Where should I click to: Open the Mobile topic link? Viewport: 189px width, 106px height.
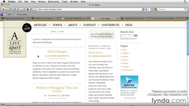(x=125, y=63)
